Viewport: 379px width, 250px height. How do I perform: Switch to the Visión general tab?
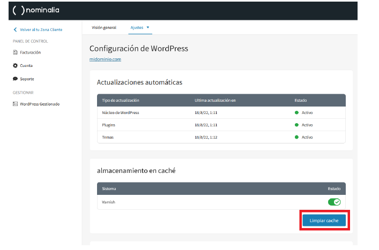coord(104,27)
